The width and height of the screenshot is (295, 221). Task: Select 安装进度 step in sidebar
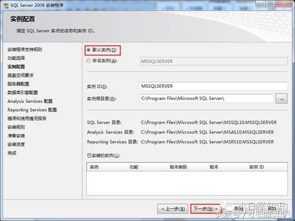click(x=16, y=144)
